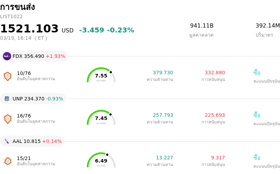Open the AAL 10.815 stock chip
The image size is (280, 174).
(x=33, y=141)
